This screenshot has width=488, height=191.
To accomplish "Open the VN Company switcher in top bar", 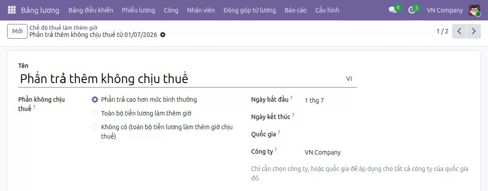I will click(x=445, y=10).
